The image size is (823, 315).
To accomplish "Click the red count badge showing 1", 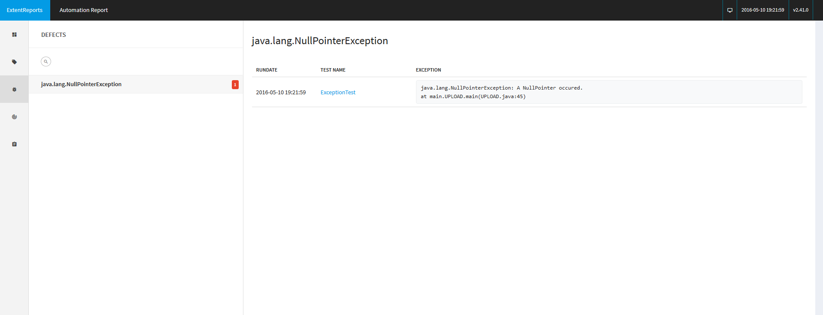I will point(235,85).
